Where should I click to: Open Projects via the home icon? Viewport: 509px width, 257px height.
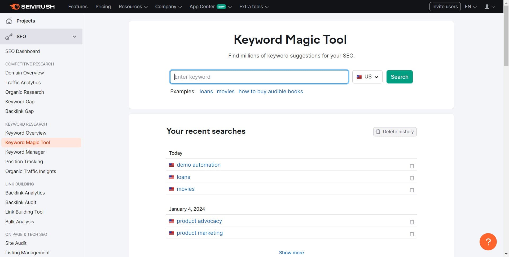(9, 21)
